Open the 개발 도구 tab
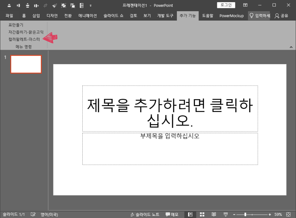 (x=165, y=16)
